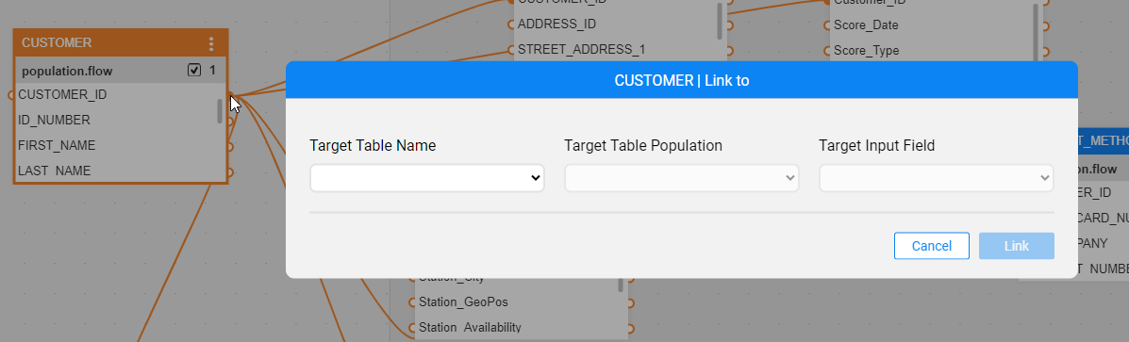Select the population.flow row in CUSTOMER

pos(121,71)
